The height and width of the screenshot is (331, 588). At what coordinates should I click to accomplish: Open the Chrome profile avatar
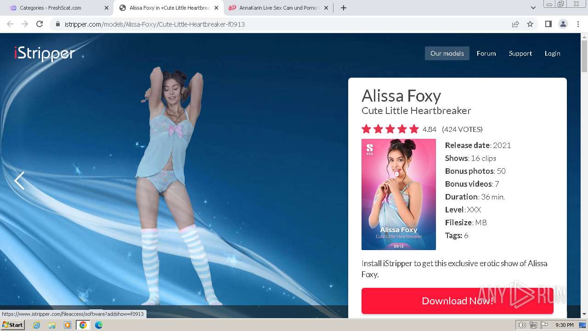pos(563,24)
